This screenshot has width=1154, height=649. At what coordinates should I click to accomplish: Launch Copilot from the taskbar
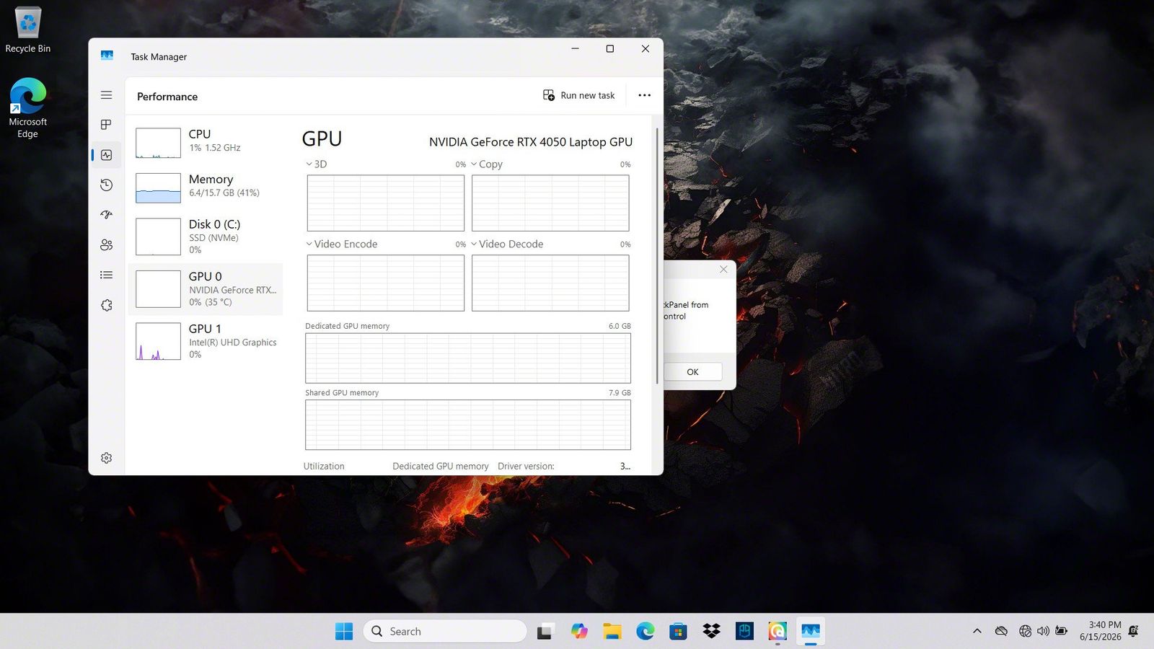[579, 631]
